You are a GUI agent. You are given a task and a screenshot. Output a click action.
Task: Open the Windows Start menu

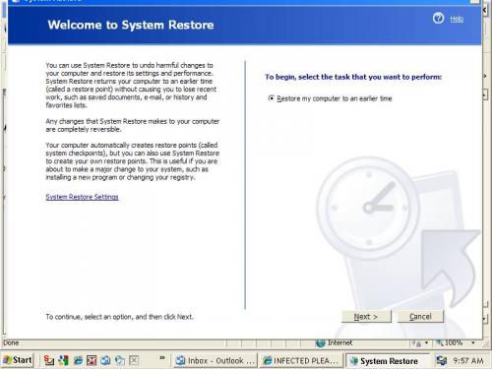tap(18, 360)
